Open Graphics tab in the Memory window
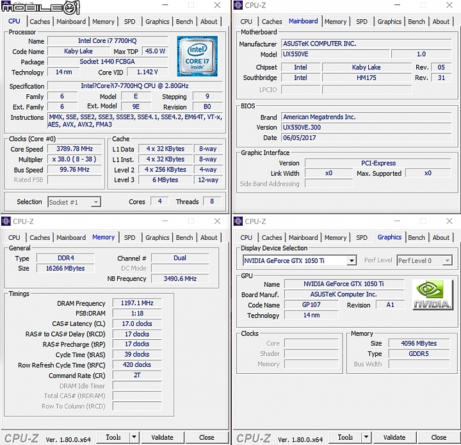 (158, 237)
